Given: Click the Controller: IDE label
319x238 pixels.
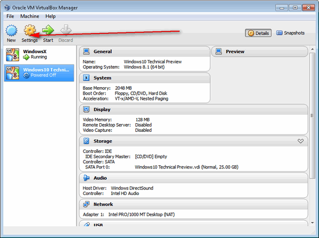Looking at the screenshot, I should [x=97, y=151].
